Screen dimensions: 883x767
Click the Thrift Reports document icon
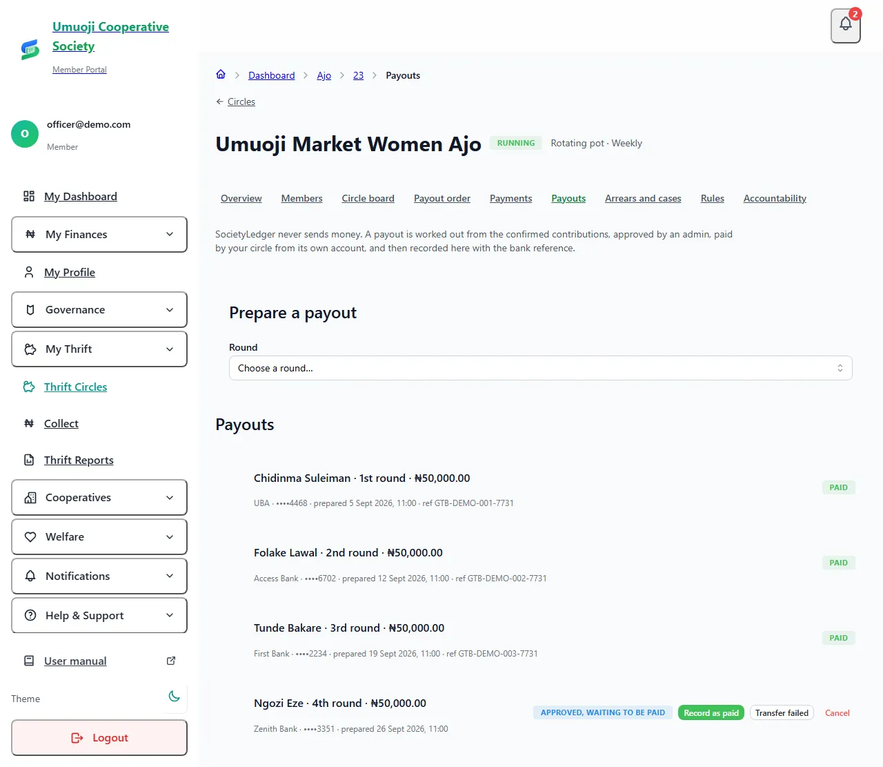click(x=29, y=460)
